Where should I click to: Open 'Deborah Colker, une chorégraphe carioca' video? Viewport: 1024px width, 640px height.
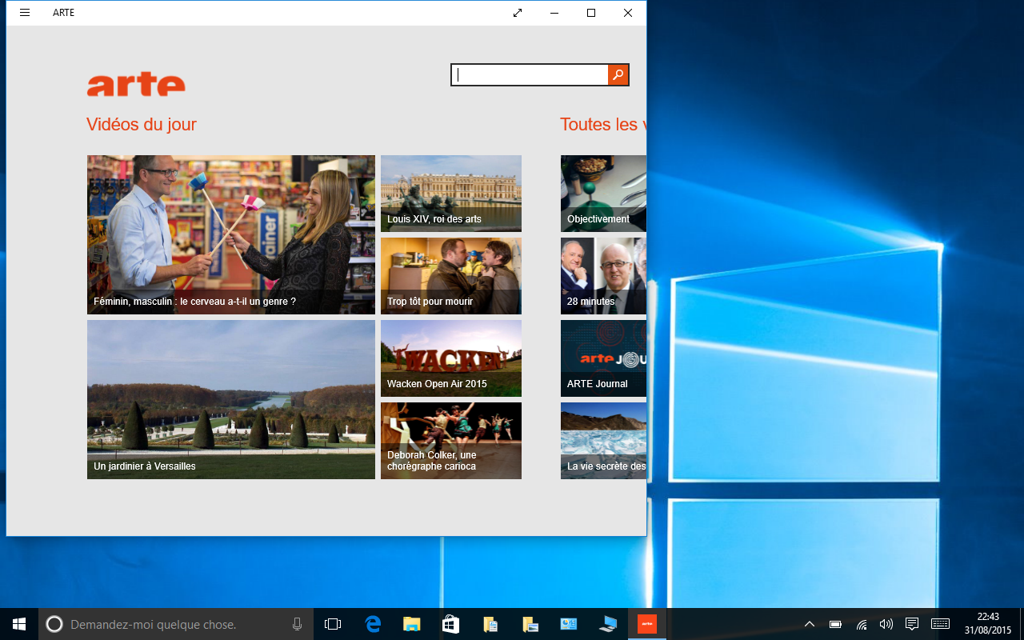tap(451, 441)
